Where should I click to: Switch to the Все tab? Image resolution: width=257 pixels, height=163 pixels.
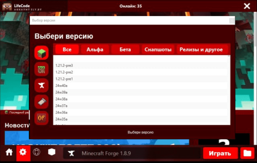coord(67,49)
